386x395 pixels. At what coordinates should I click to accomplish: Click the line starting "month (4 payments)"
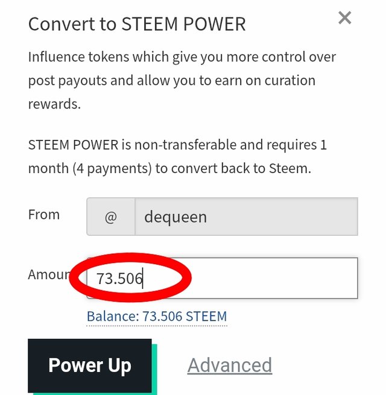[169, 168]
